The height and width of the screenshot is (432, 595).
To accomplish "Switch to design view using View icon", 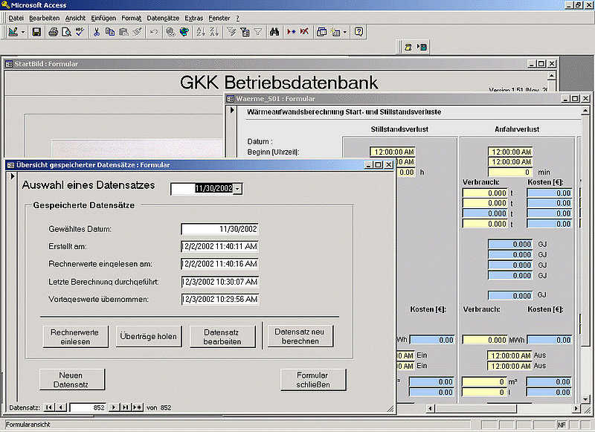I will 13,32.
